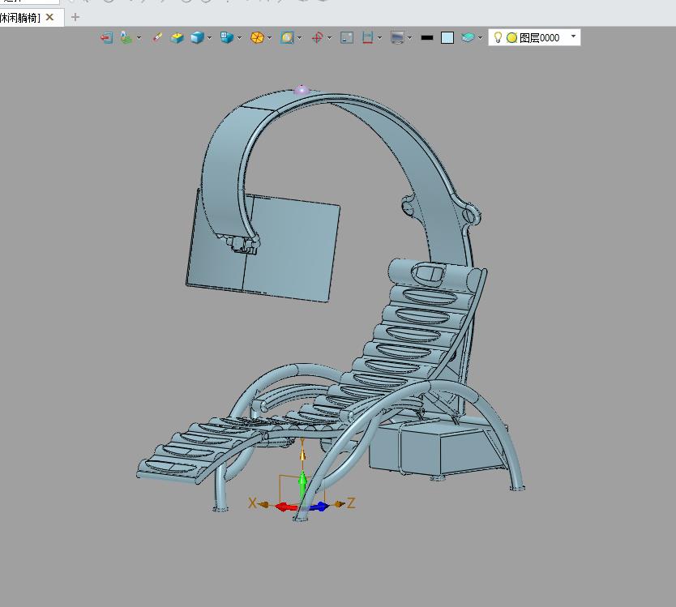Click the red pencil eraser icon
The image size is (676, 607).
[157, 37]
